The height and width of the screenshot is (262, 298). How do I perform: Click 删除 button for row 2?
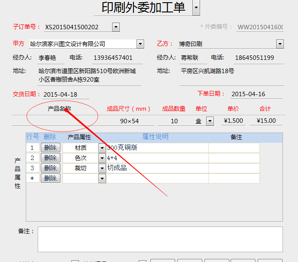pos(50,158)
